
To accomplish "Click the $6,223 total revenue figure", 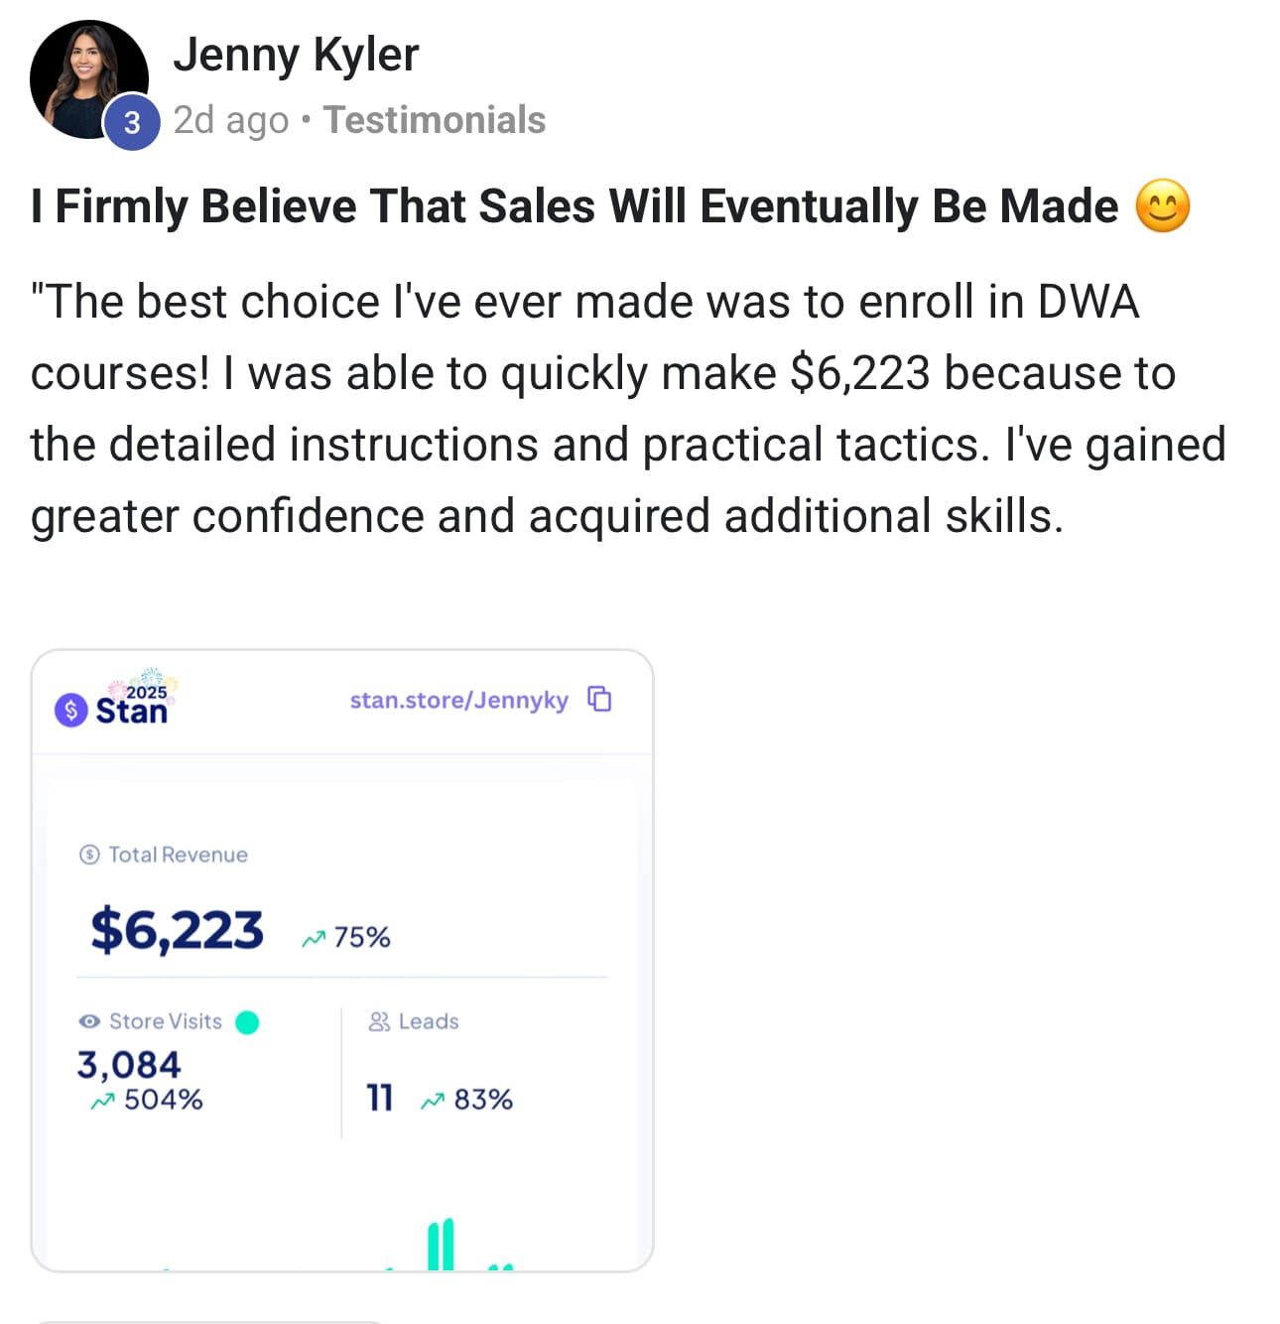I will [178, 930].
